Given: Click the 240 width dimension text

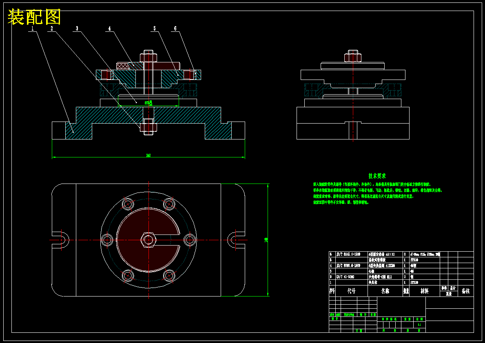Looking at the screenshot, I should pyautogui.click(x=148, y=155).
